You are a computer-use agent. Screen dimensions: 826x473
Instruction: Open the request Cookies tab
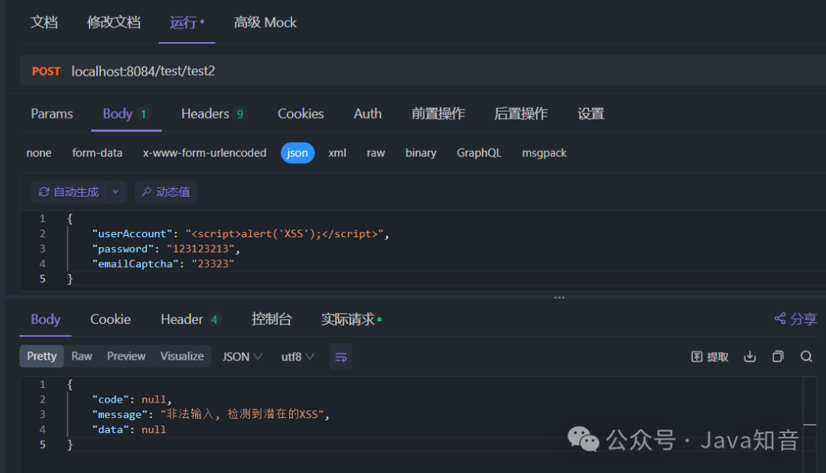pyautogui.click(x=301, y=114)
